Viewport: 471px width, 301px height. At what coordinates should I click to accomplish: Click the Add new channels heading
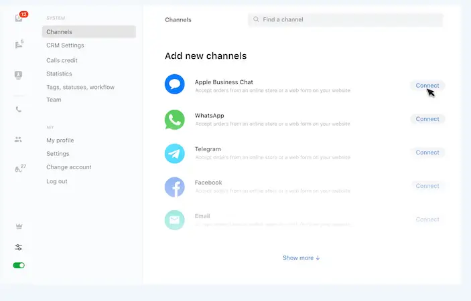point(206,56)
